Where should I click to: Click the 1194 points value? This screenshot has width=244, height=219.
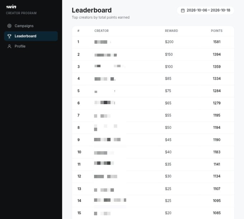click(217, 127)
